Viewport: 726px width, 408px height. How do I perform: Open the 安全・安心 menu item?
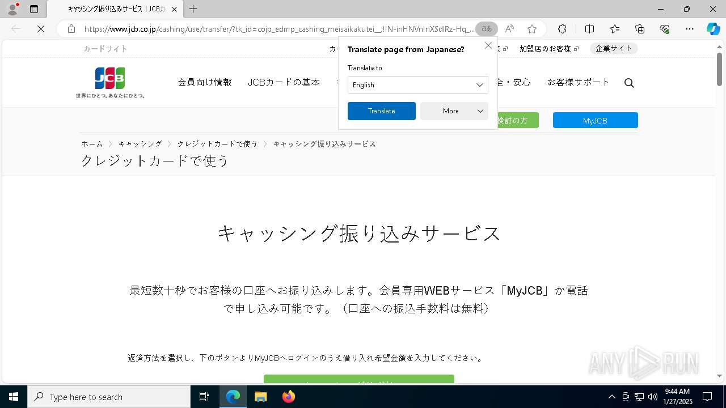coord(514,82)
